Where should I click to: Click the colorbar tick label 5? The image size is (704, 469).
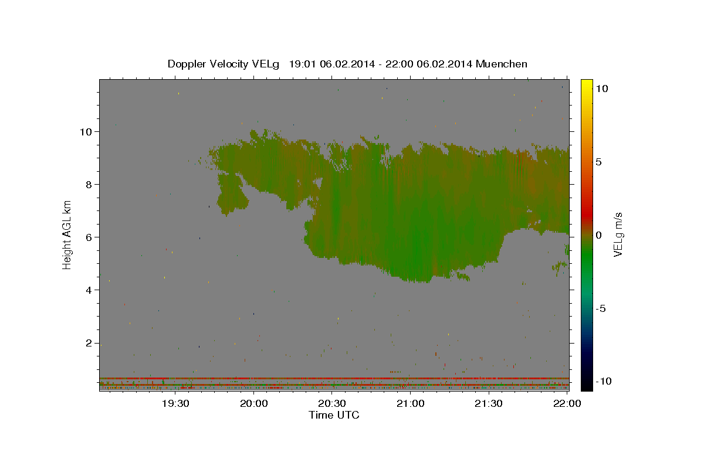tap(598, 162)
